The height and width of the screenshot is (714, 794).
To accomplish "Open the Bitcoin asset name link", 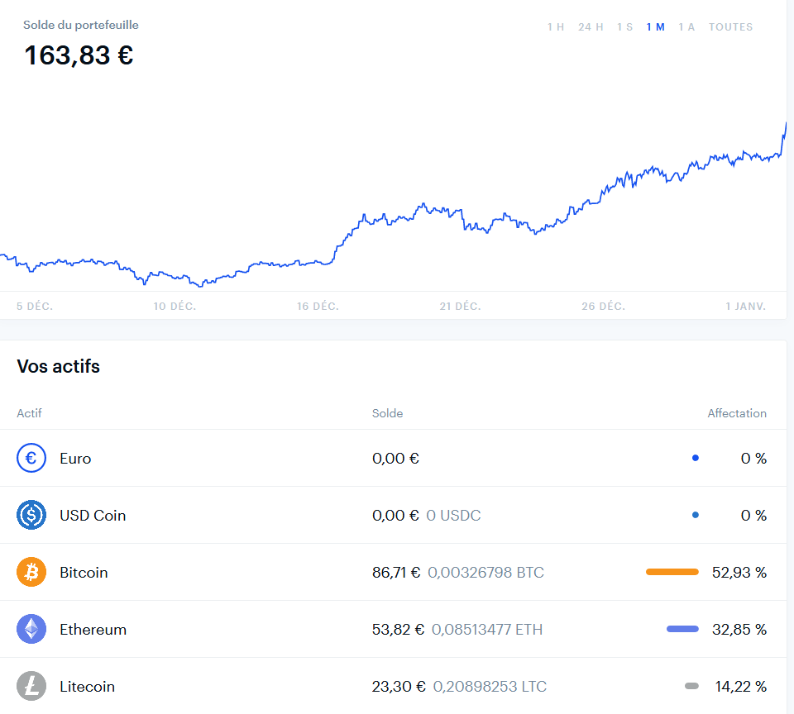I will [x=84, y=572].
